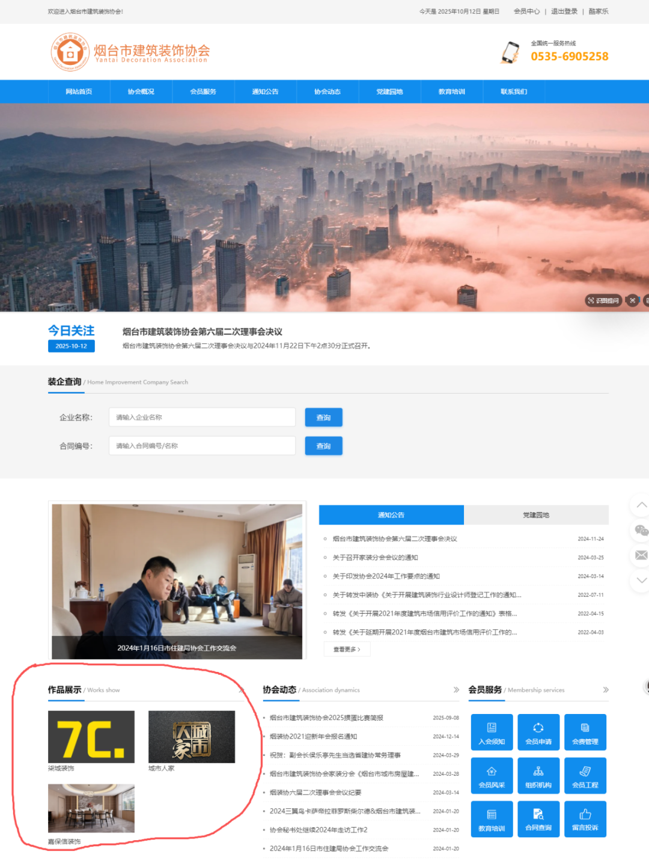Click the back-to-top chevron in floating sidebar
Screen dimensions: 649x860
pos(642,506)
